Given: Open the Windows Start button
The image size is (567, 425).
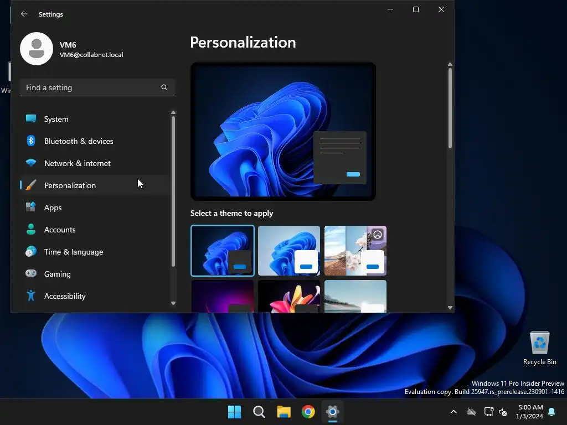Looking at the screenshot, I should [234, 412].
